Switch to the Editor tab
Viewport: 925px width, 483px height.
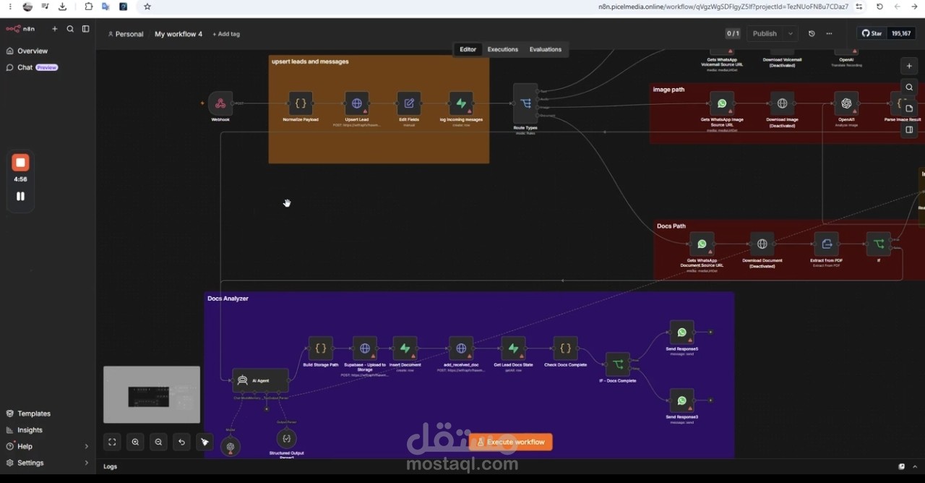[468, 49]
